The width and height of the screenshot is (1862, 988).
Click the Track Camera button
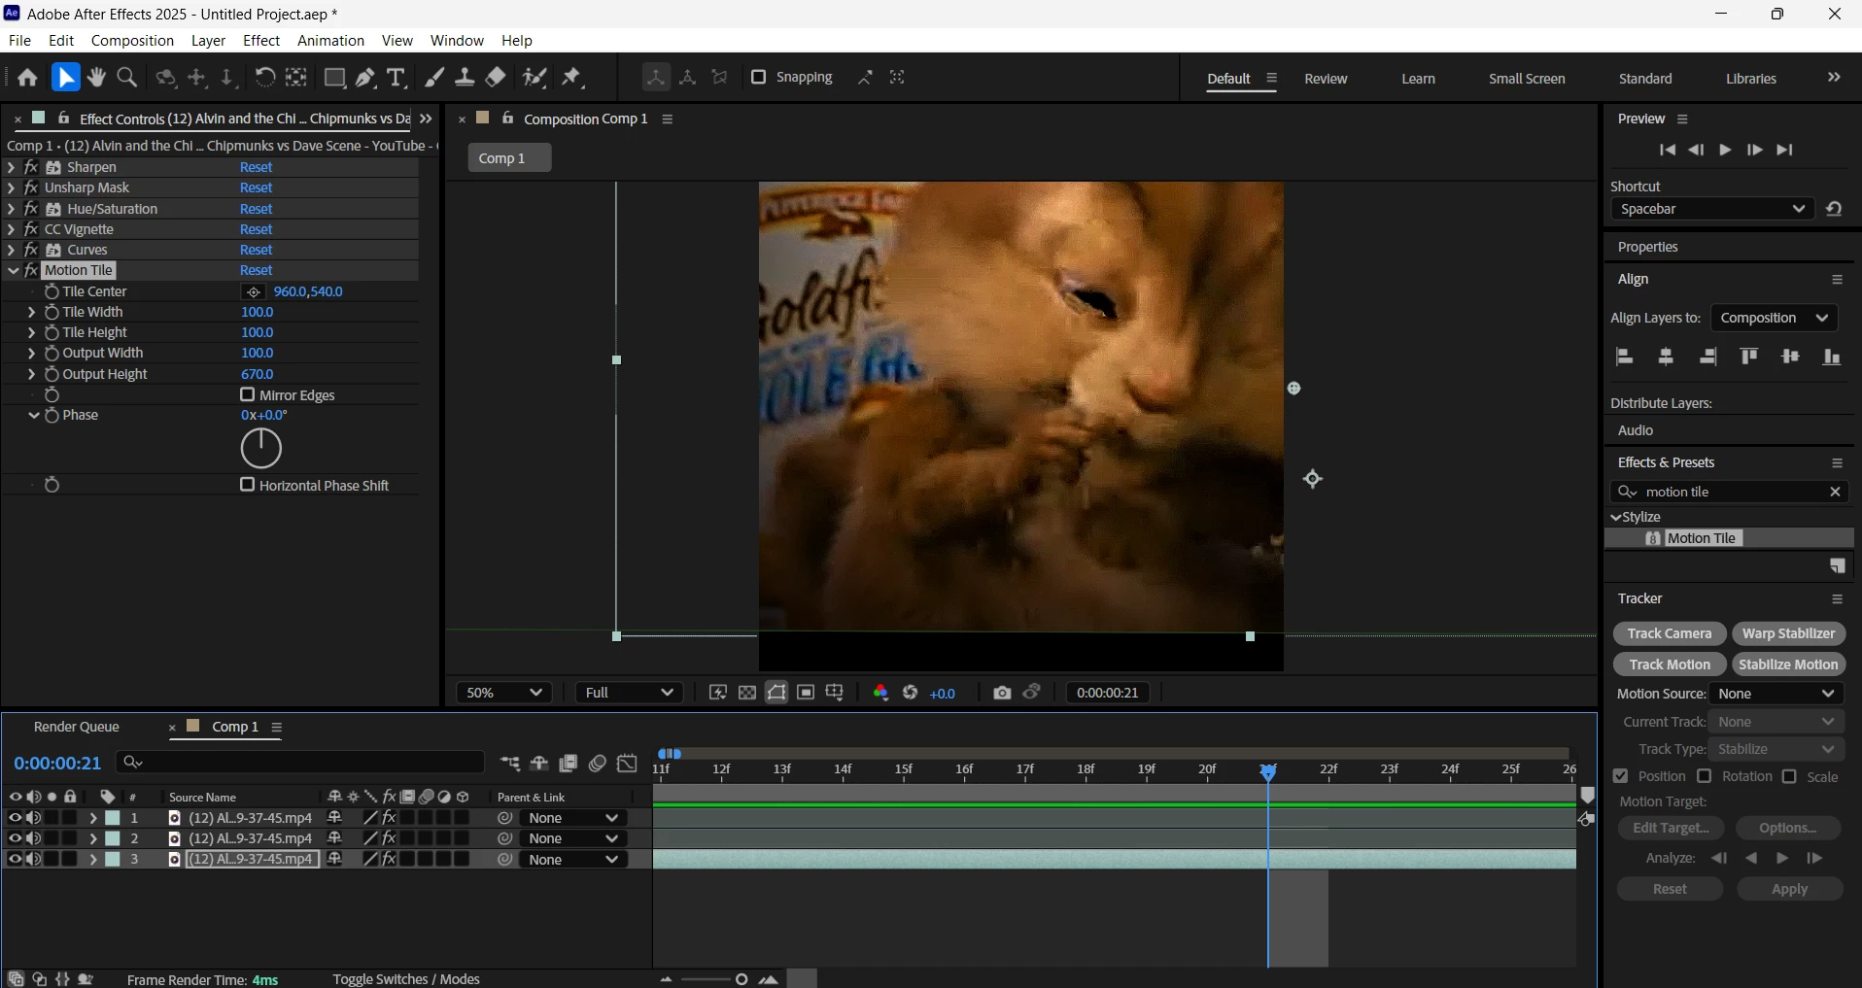pyautogui.click(x=1670, y=633)
